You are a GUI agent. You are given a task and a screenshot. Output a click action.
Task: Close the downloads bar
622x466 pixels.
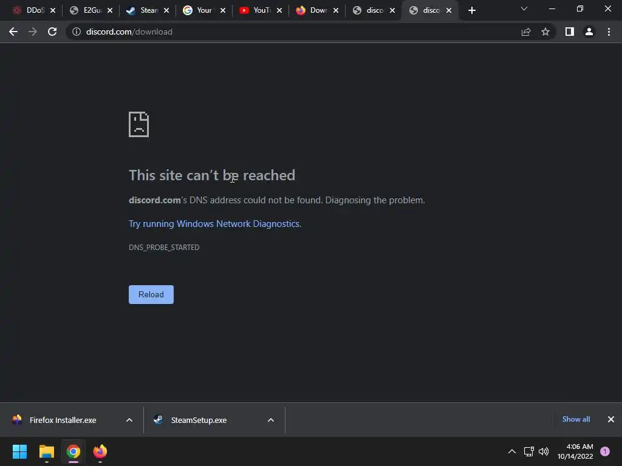pos(611,419)
